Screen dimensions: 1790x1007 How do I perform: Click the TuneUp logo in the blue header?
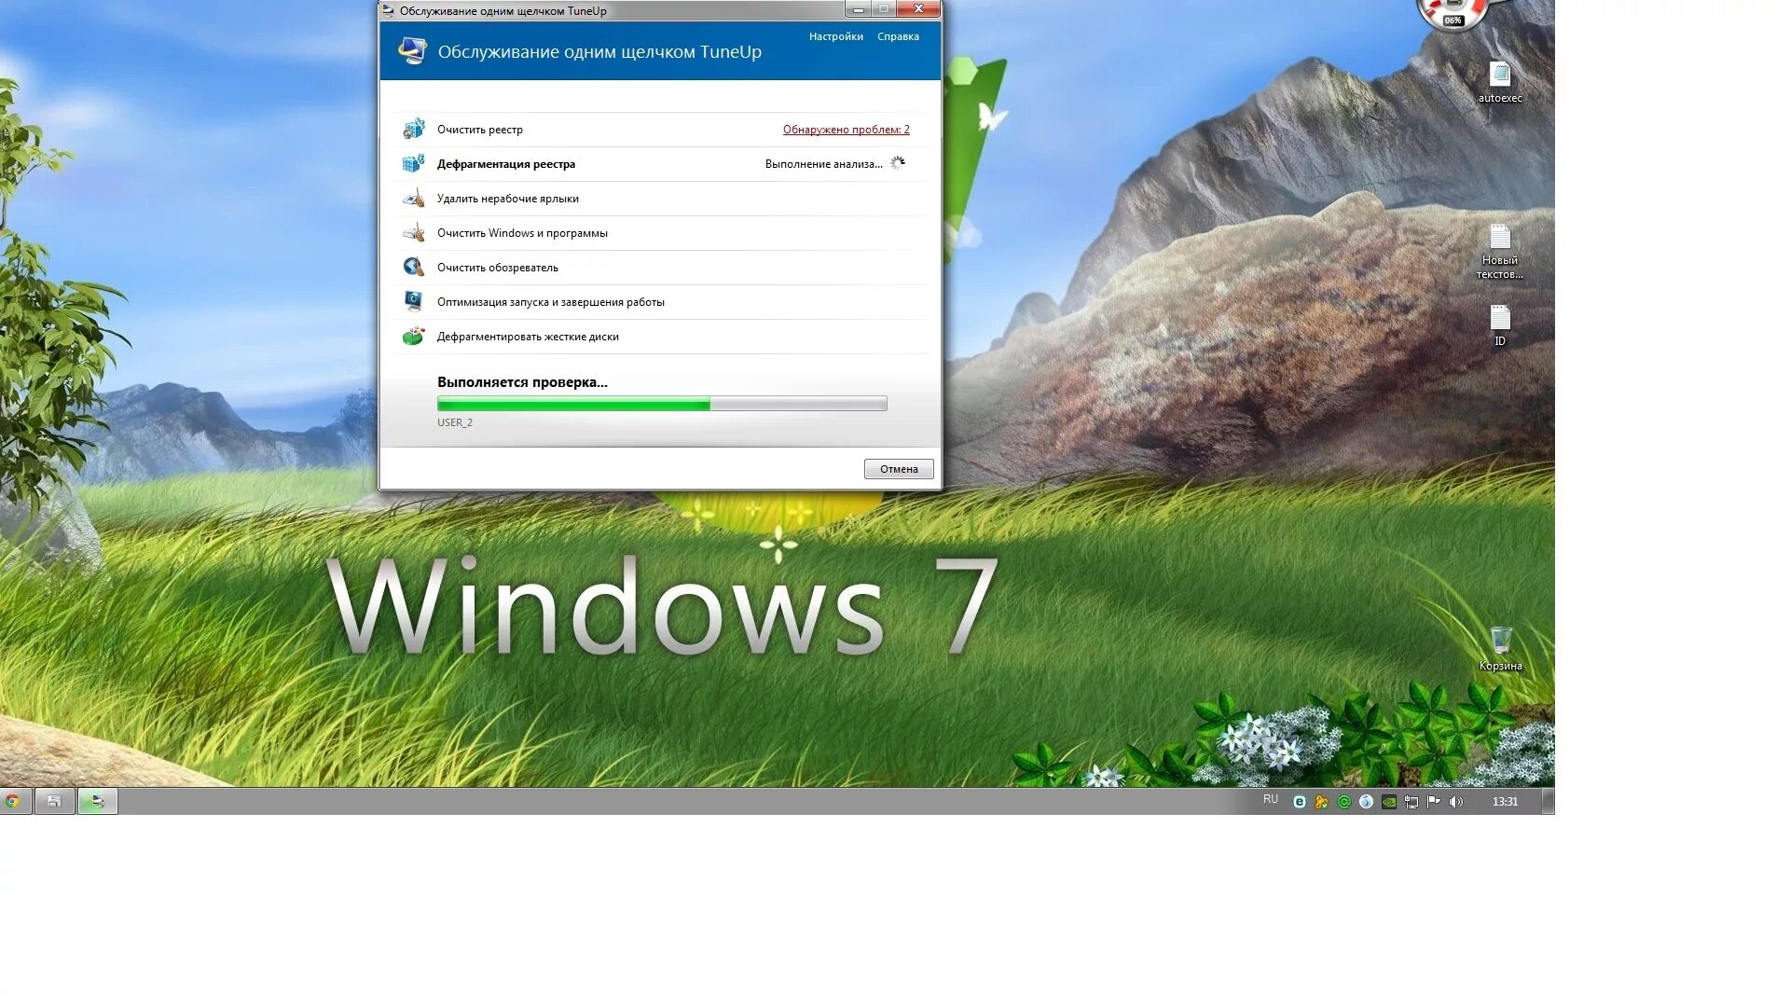[x=411, y=50]
